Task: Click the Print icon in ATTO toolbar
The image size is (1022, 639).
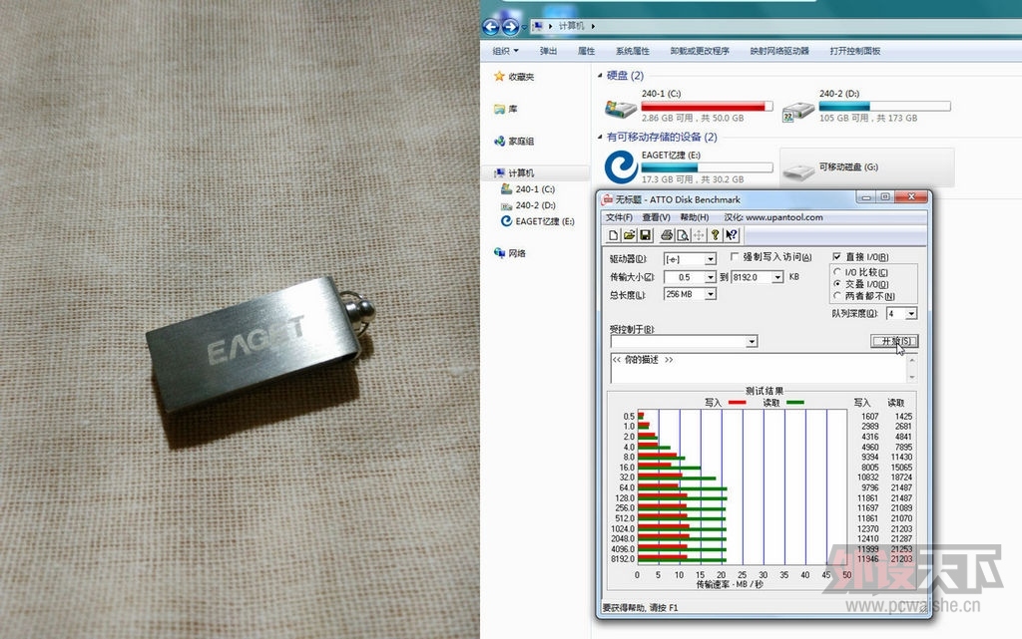Action: pos(666,235)
